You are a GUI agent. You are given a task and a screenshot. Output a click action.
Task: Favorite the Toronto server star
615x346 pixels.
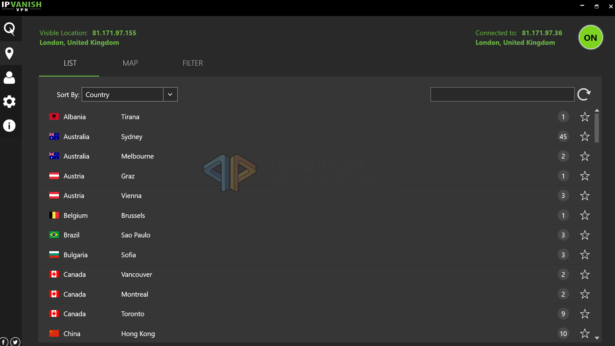tap(585, 314)
